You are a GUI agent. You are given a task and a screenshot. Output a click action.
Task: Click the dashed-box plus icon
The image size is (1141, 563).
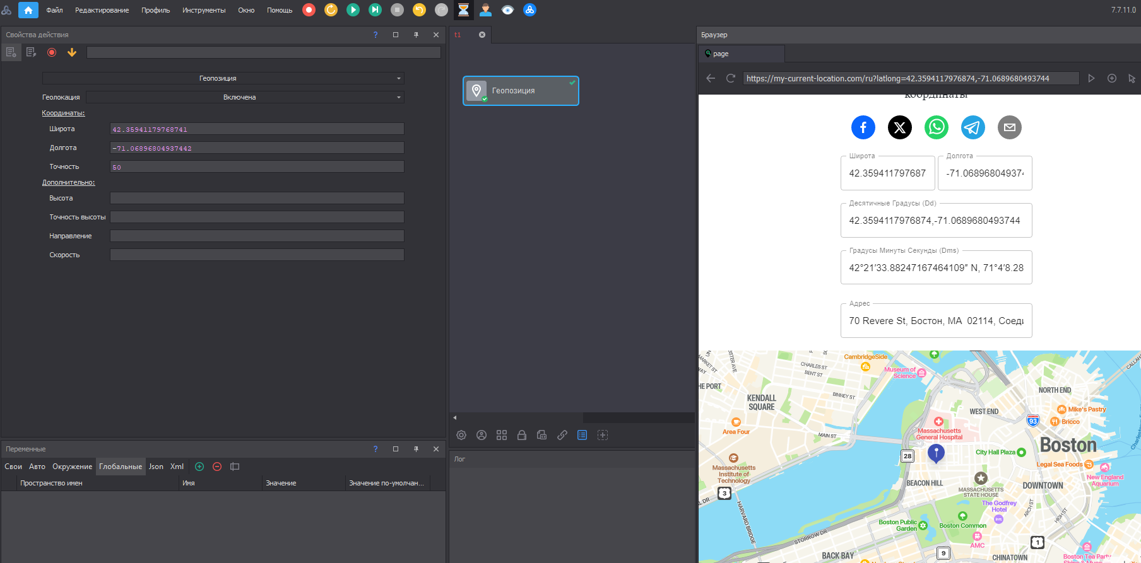[603, 435]
